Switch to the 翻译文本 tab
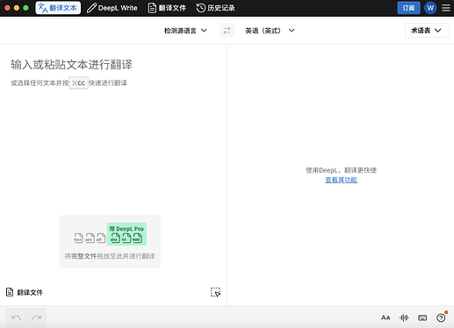 (x=58, y=8)
